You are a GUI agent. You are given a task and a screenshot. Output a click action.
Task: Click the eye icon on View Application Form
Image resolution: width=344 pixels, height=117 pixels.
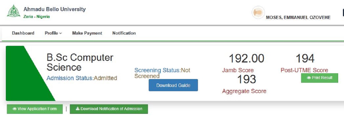coord(15,109)
